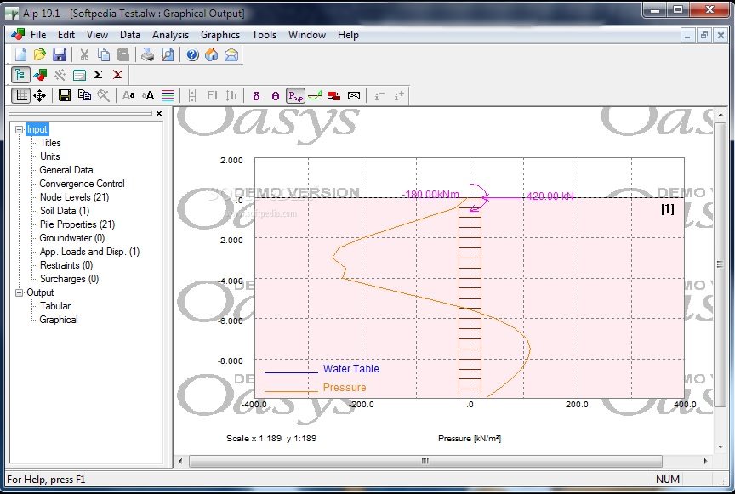The width and height of the screenshot is (735, 494).
Task: Toggle the Gateway tree view icon
Action: pos(20,75)
